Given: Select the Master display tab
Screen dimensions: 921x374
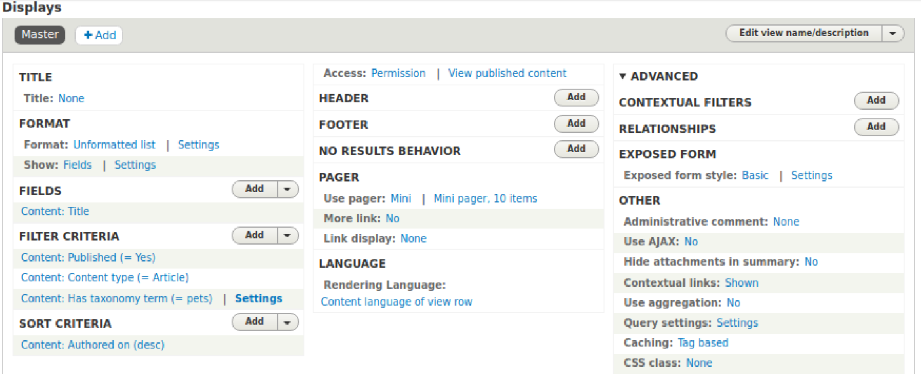Looking at the screenshot, I should pyautogui.click(x=40, y=35).
